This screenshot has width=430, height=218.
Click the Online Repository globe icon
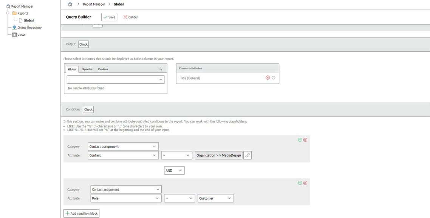pyautogui.click(x=14, y=28)
